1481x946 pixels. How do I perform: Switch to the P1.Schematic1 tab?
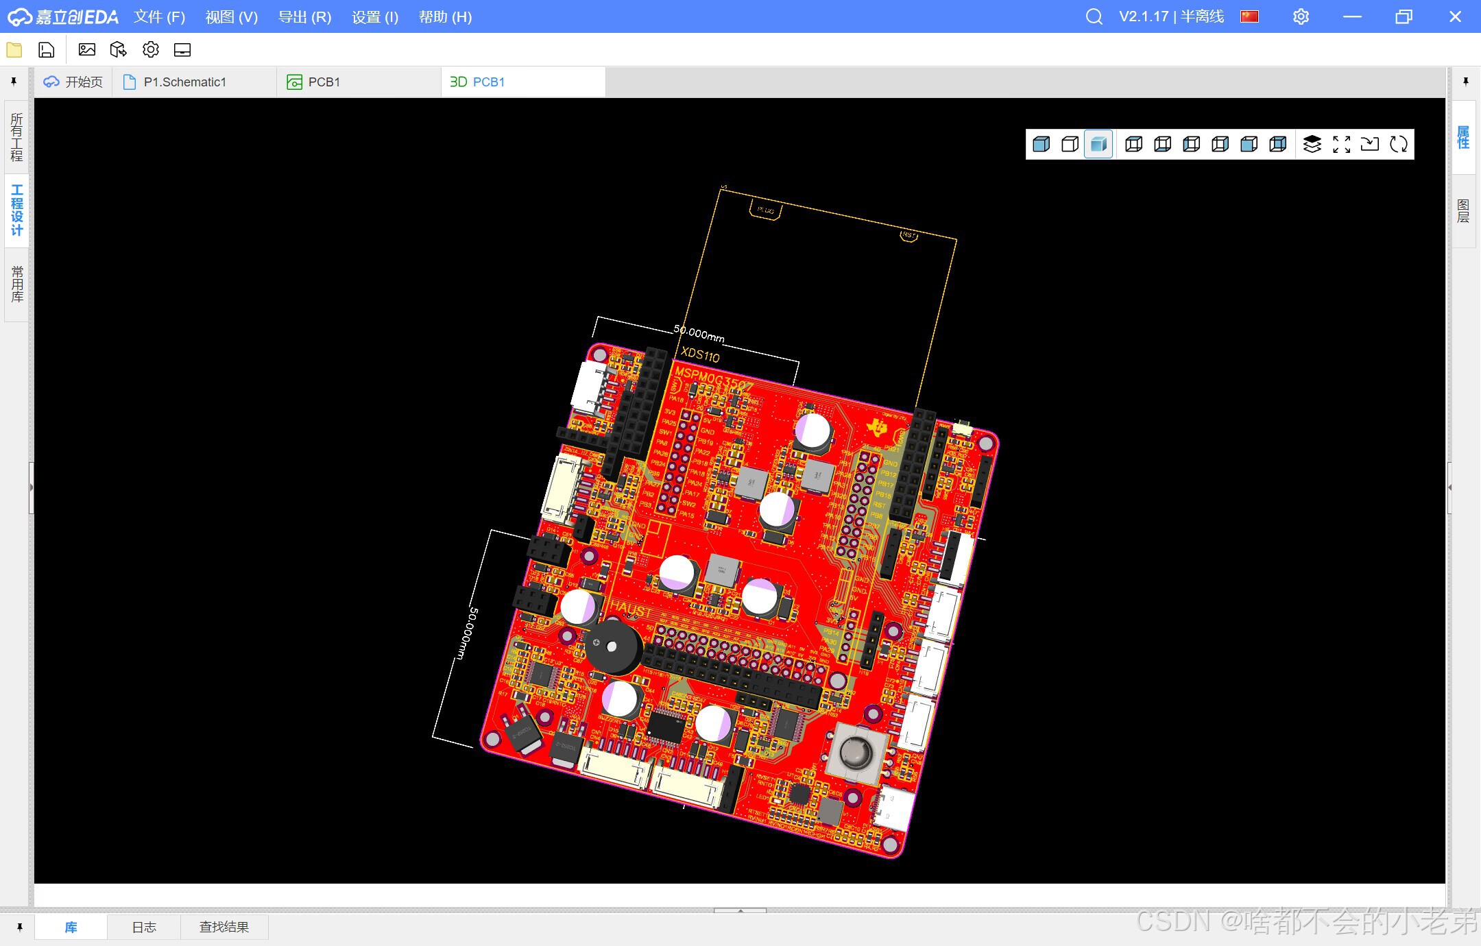click(195, 82)
